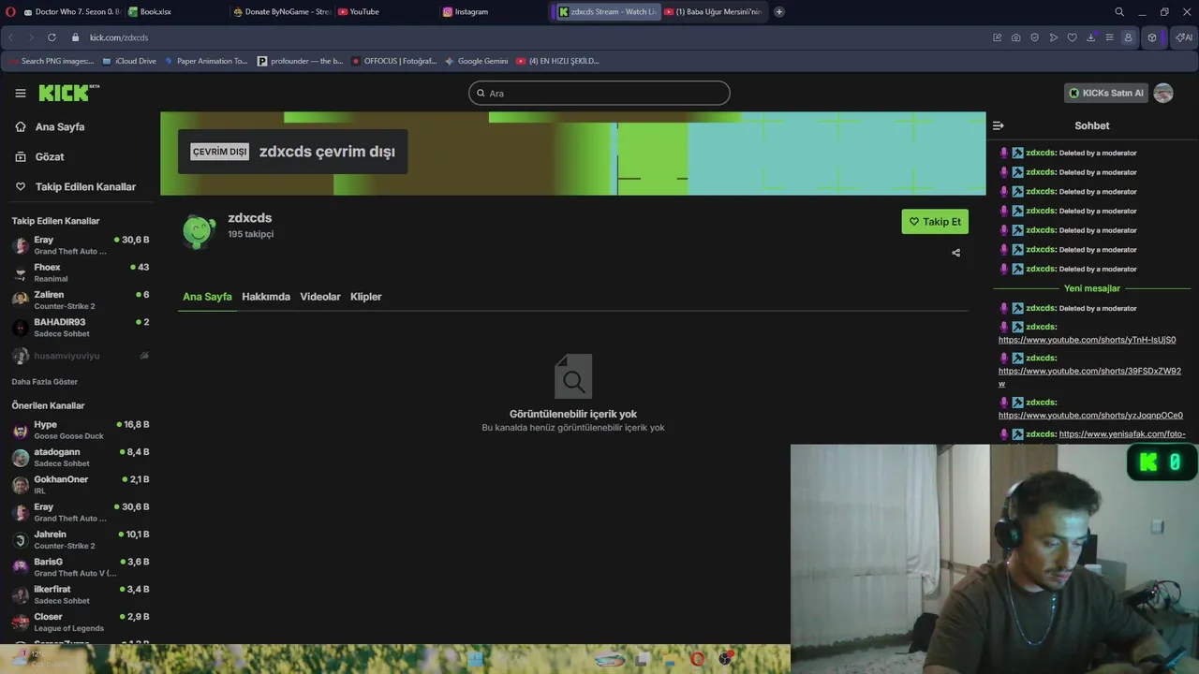This screenshot has width=1199, height=674.
Task: Open Paper Animation bookmark
Action: (206, 61)
